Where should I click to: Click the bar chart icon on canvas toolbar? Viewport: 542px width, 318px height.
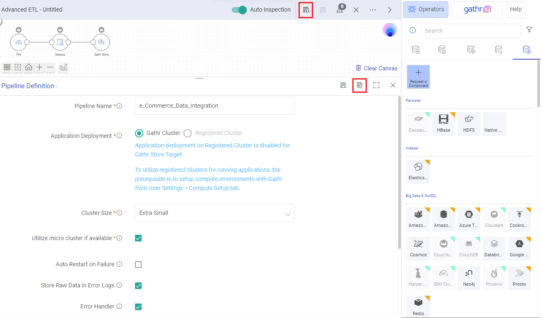coord(63,67)
